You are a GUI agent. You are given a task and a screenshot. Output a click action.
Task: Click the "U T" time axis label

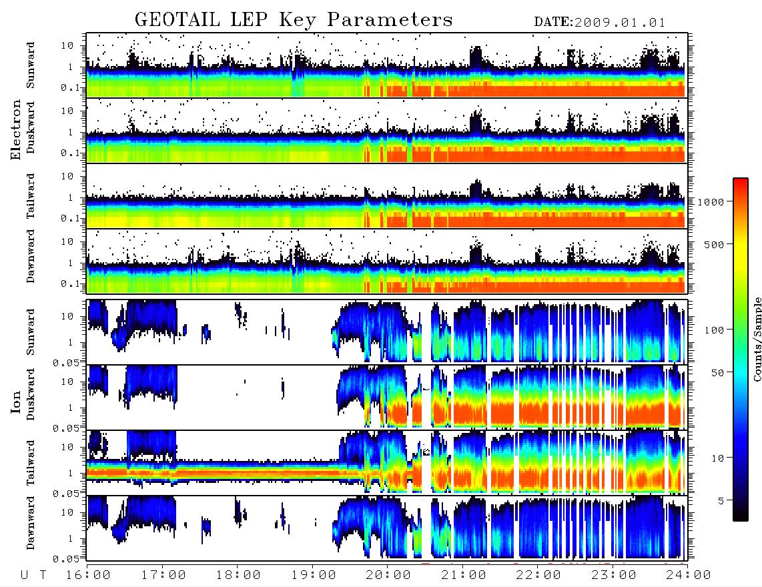tap(33, 575)
